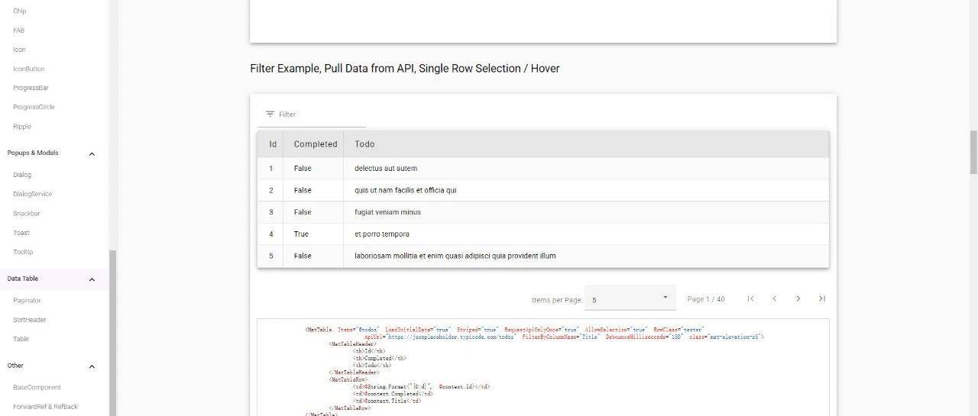Viewport: 978px width, 416px height.
Task: Open DialogService page in sidebar
Action: click(x=33, y=194)
